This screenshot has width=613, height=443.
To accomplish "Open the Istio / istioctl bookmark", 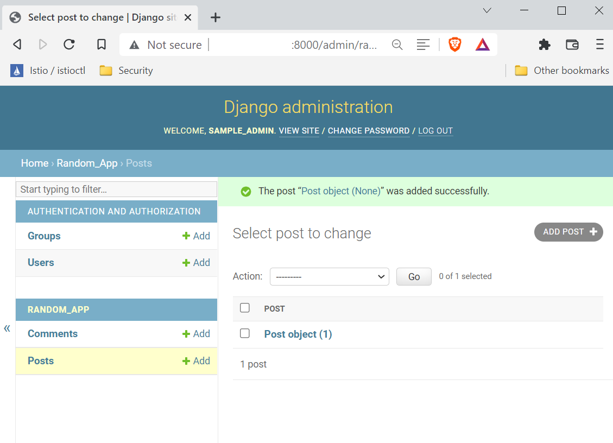I will point(48,71).
